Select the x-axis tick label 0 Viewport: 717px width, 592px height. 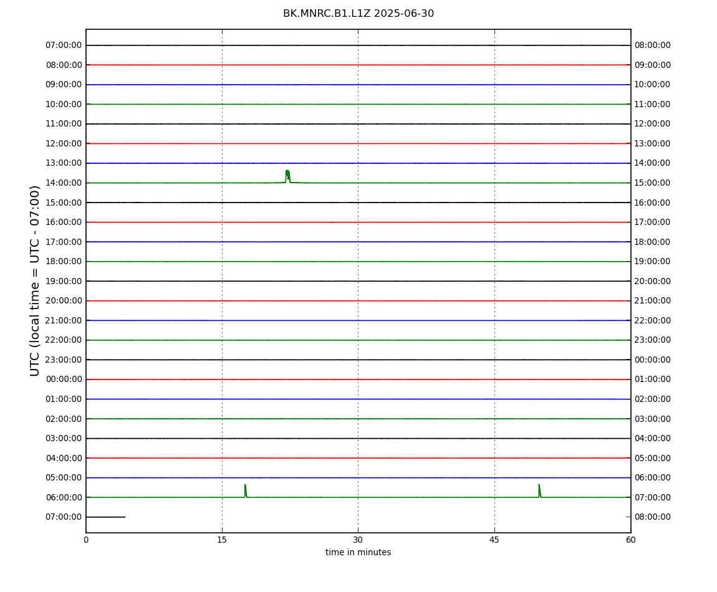coord(86,540)
